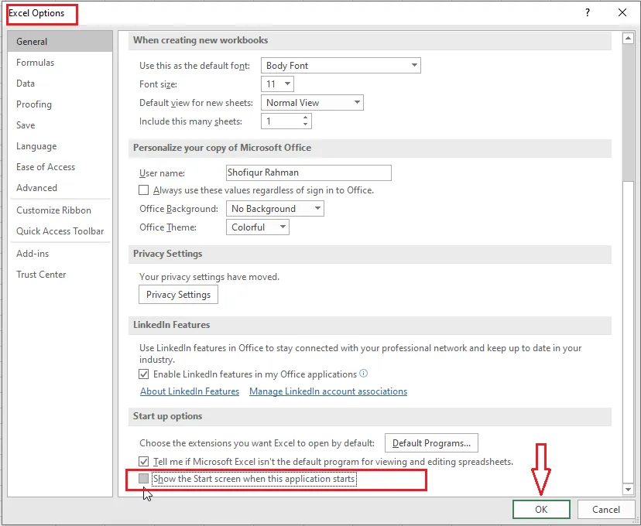Decrease the number of sheets with the spinner's down arrow
The image size is (641, 526).
[305, 124]
